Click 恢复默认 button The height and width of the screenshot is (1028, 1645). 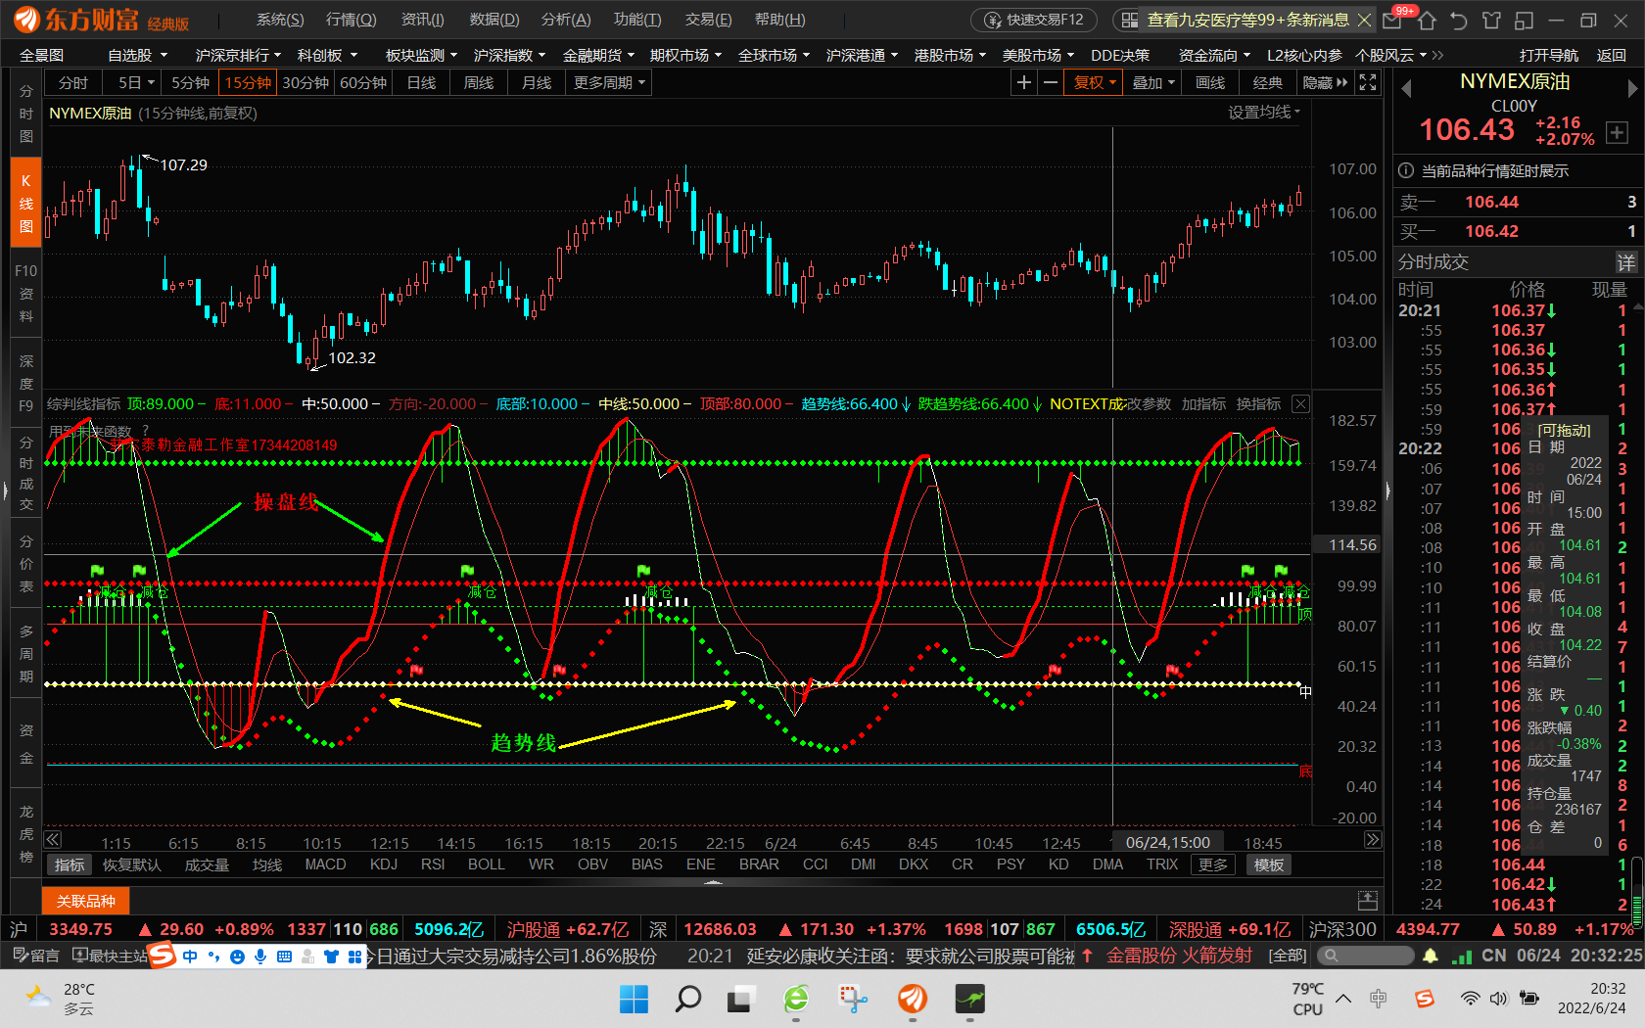[131, 864]
